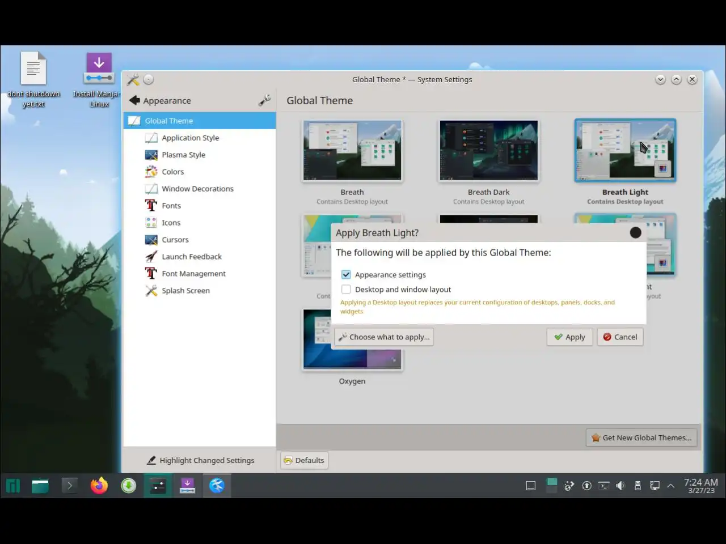Screen dimensions: 726x544
Task: Select Global Theme in sidebar
Action: [x=200, y=121]
